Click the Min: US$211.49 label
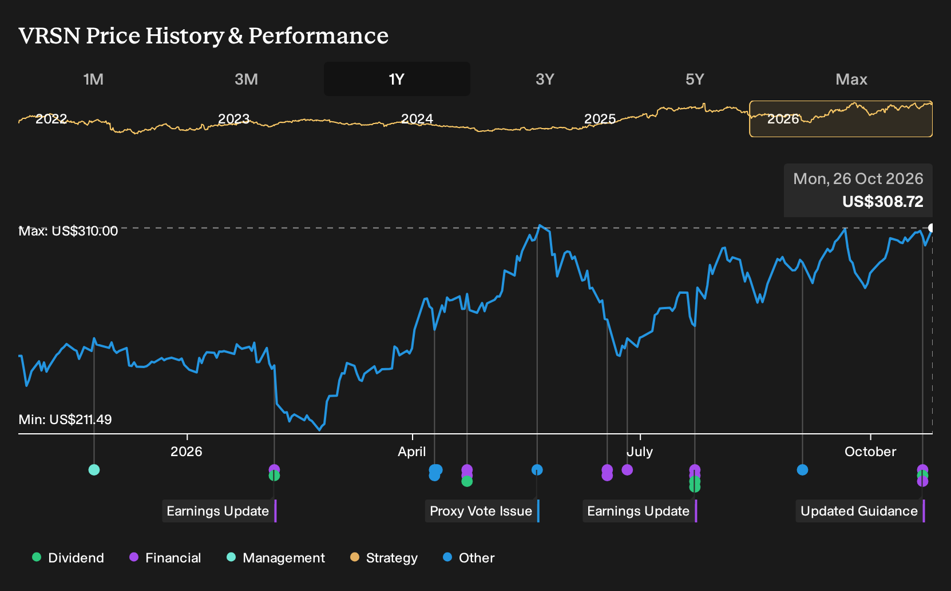Image resolution: width=951 pixels, height=591 pixels. (x=65, y=420)
